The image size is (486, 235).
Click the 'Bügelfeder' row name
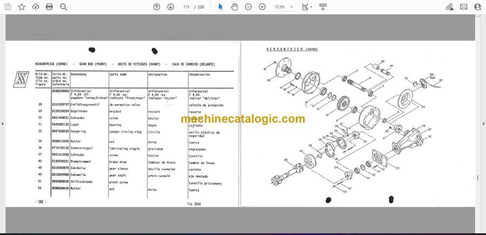click(80, 111)
